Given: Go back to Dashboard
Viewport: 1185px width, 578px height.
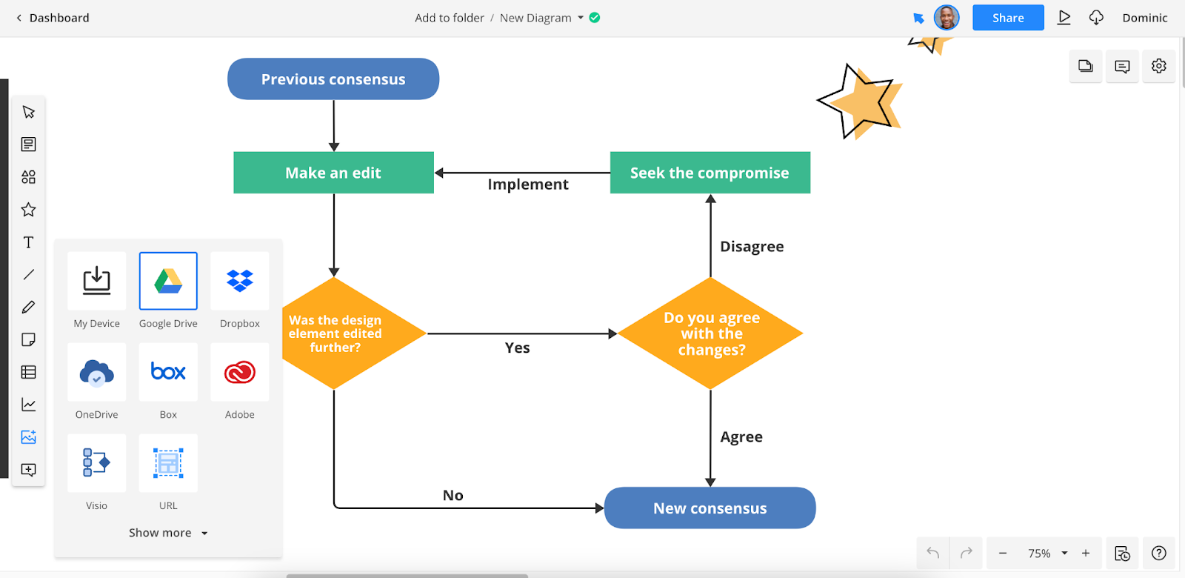Looking at the screenshot, I should pos(52,18).
